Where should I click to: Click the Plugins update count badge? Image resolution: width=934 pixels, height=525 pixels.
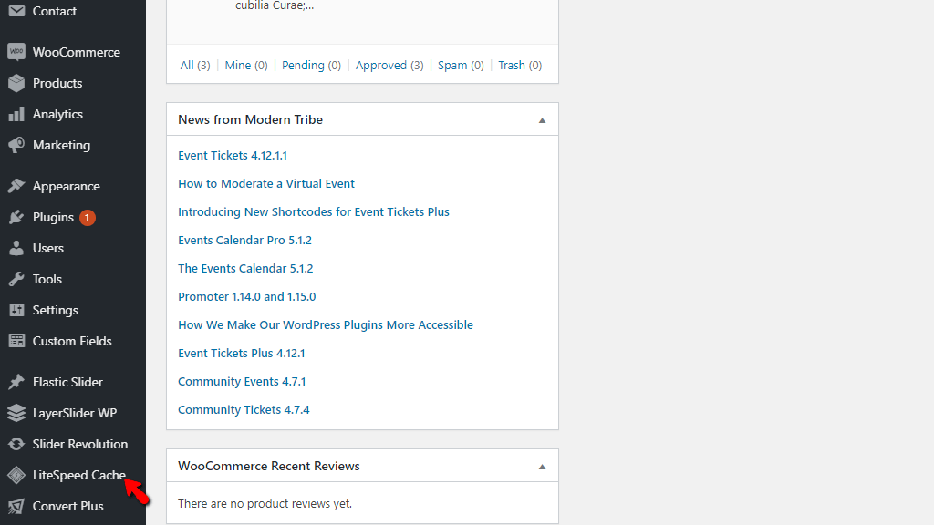click(87, 218)
